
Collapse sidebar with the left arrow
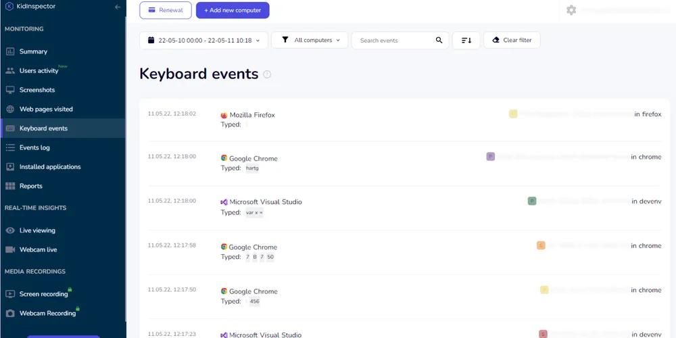coord(118,7)
